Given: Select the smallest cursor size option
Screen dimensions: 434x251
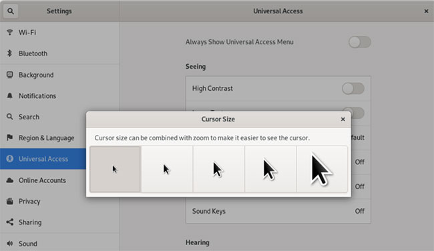Looking at the screenshot, I should pos(115,169).
